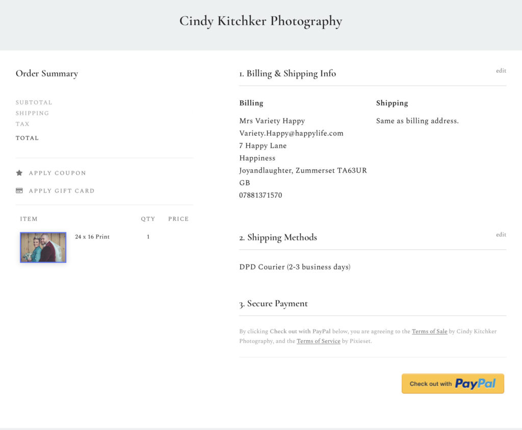This screenshot has height=430, width=522.
Task: Click the Cindy Kitchker Photography site title
Action: pos(260,21)
